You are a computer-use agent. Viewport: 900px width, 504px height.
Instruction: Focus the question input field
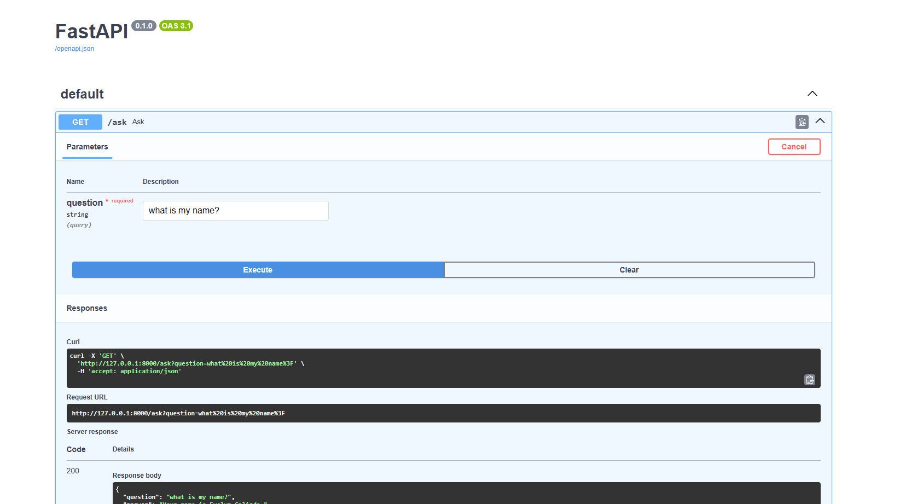point(236,211)
